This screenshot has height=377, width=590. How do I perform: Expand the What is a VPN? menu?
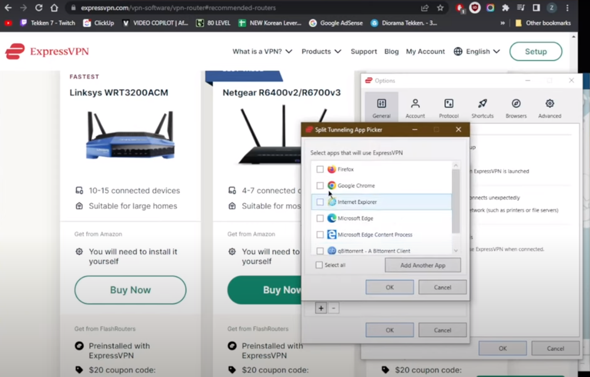[x=262, y=51]
